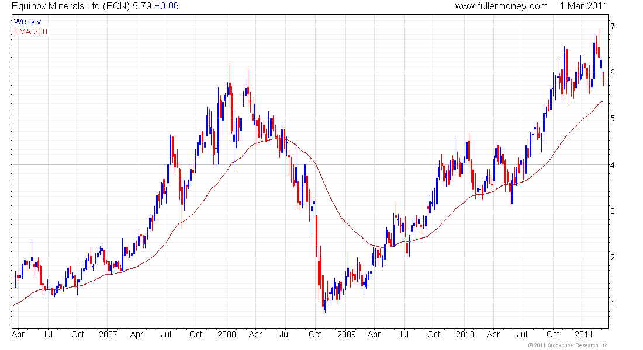643x350 pixels.
Task: Click the www.fullermoney.com website link
Action: coord(501,6)
